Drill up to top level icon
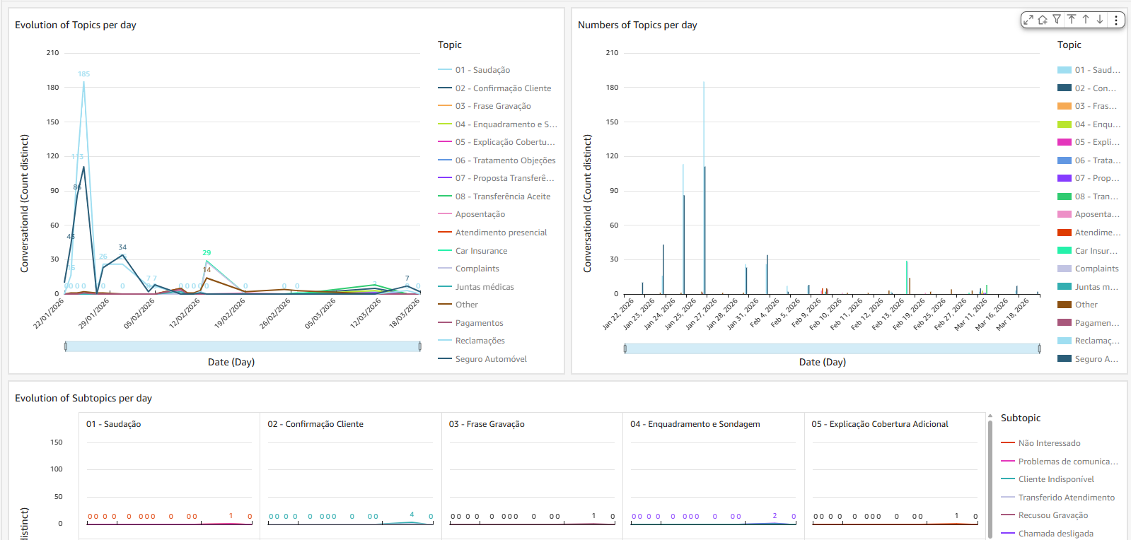The image size is (1131, 540). pos(1072,20)
